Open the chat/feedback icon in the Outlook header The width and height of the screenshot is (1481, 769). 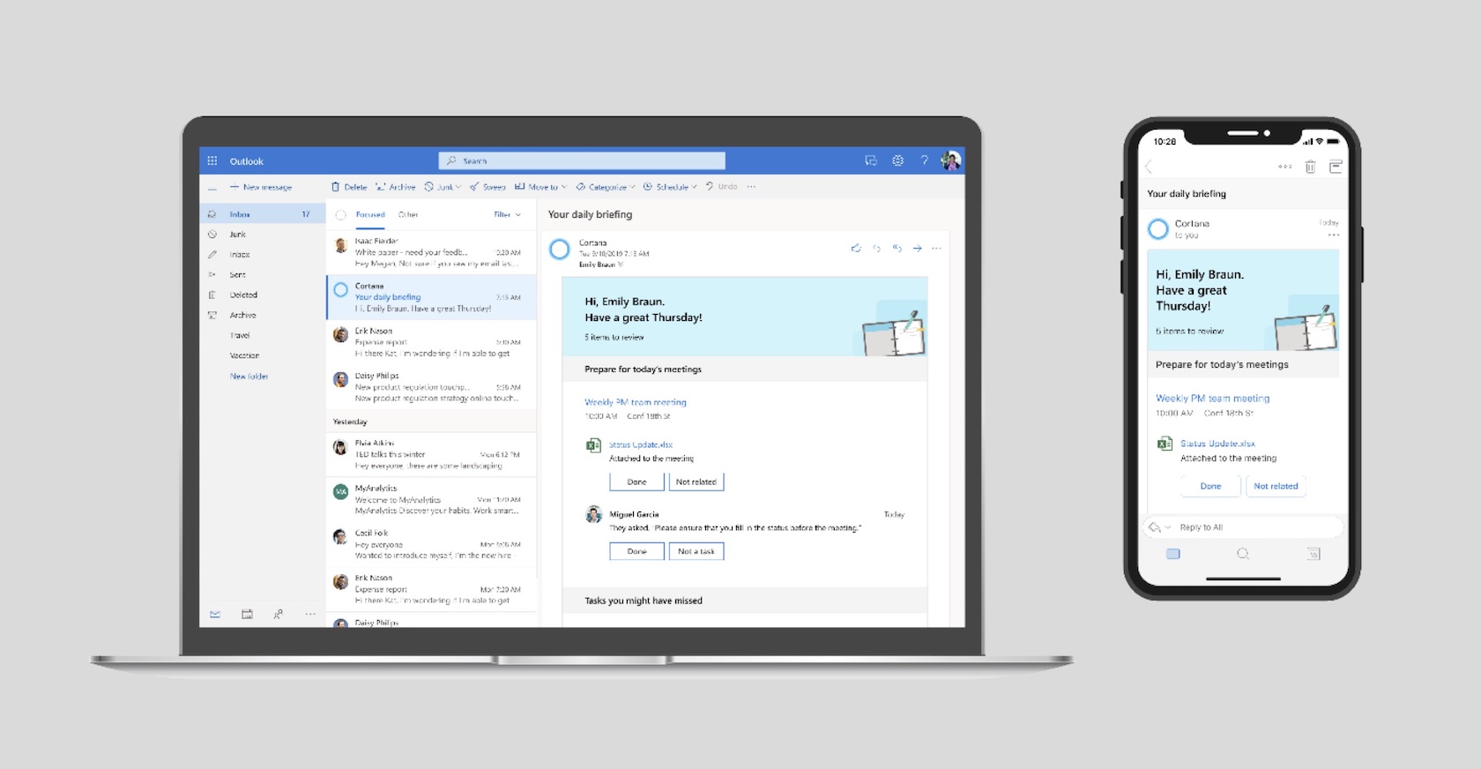[871, 161]
